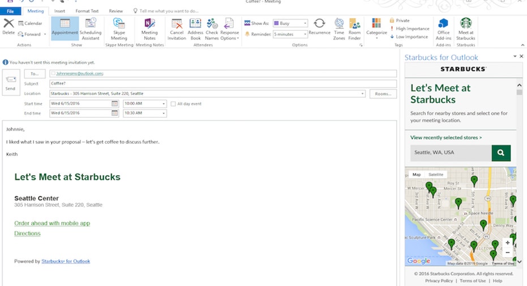The image size is (527, 286).
Task: Click the Rooms... button
Action: pyautogui.click(x=383, y=94)
